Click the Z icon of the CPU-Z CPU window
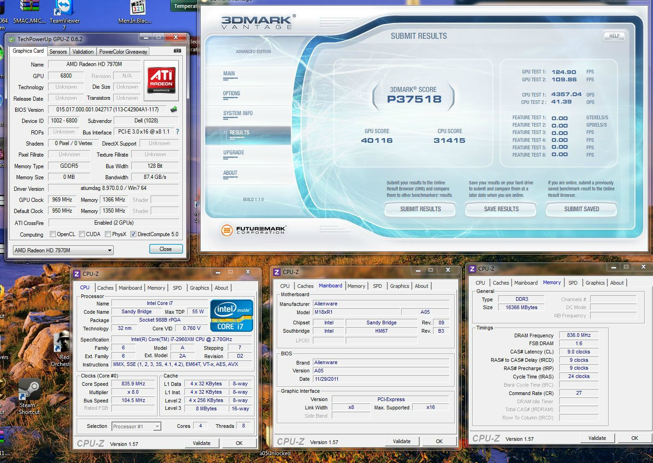Screen dimensions: 653x463 pyautogui.click(x=77, y=274)
